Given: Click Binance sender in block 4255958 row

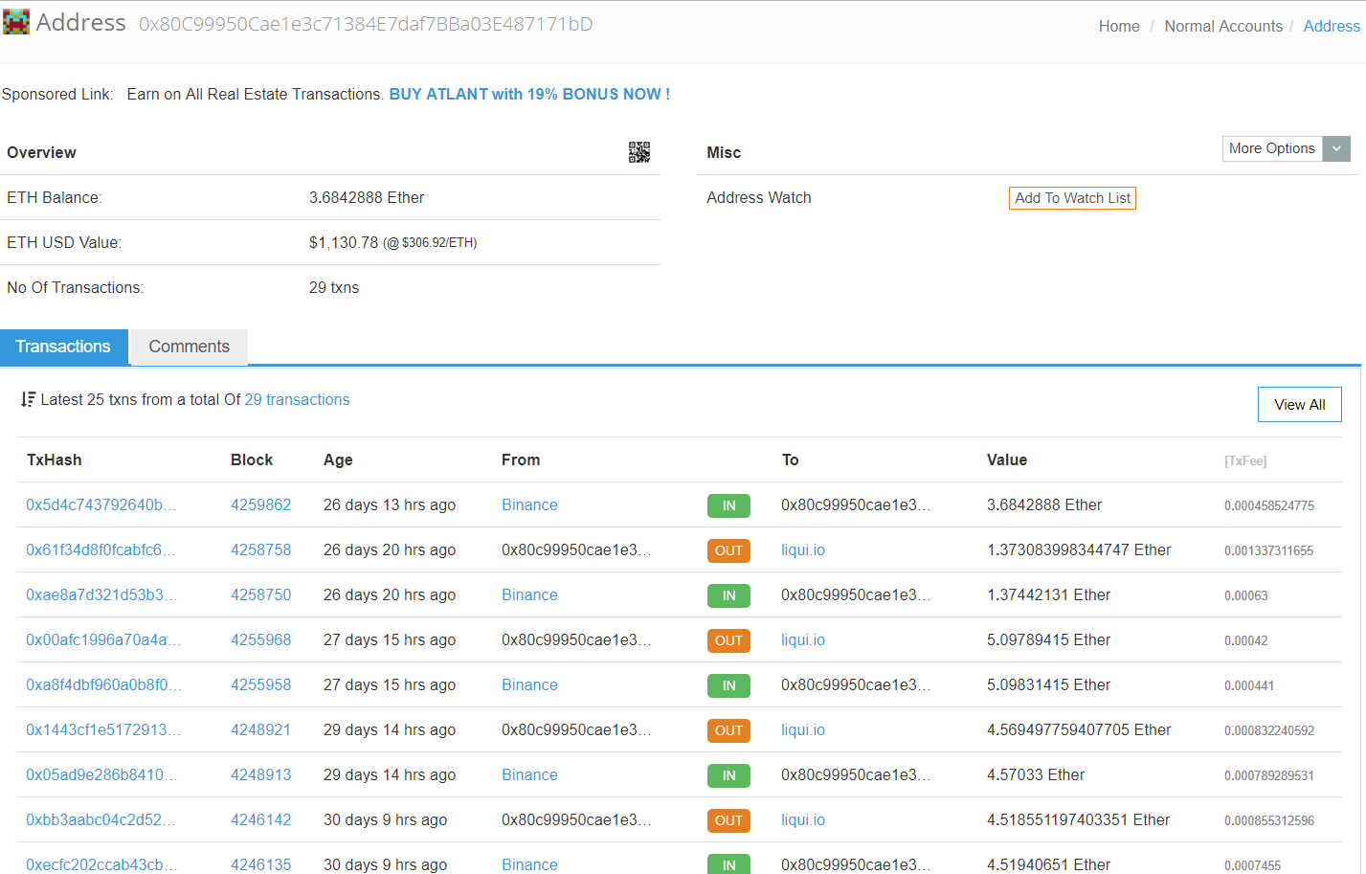Looking at the screenshot, I should [529, 684].
